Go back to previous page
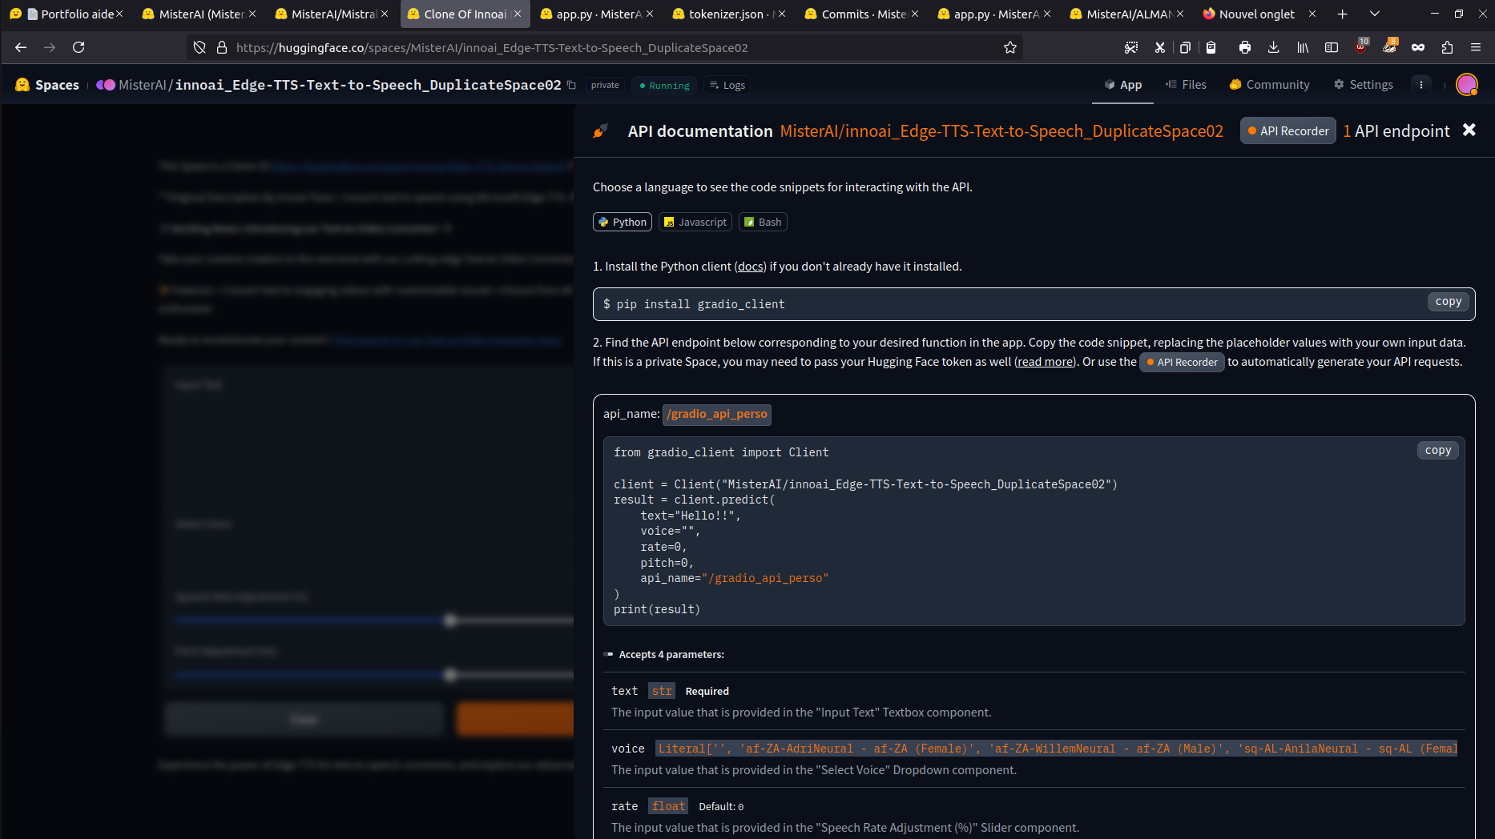This screenshot has height=839, width=1495. click(21, 47)
